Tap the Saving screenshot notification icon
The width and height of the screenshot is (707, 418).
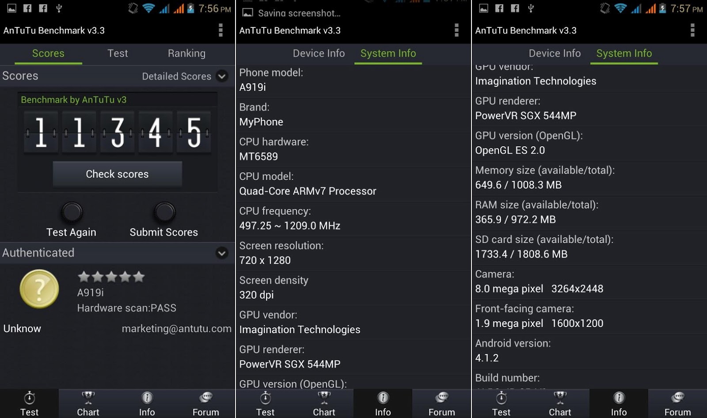tap(248, 13)
